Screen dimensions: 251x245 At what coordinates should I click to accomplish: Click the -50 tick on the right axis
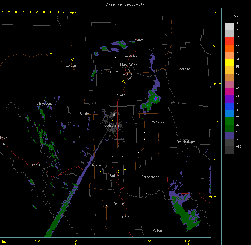[214, 159]
